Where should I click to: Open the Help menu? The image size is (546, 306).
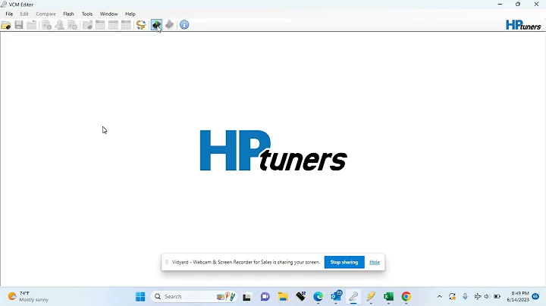pos(130,14)
